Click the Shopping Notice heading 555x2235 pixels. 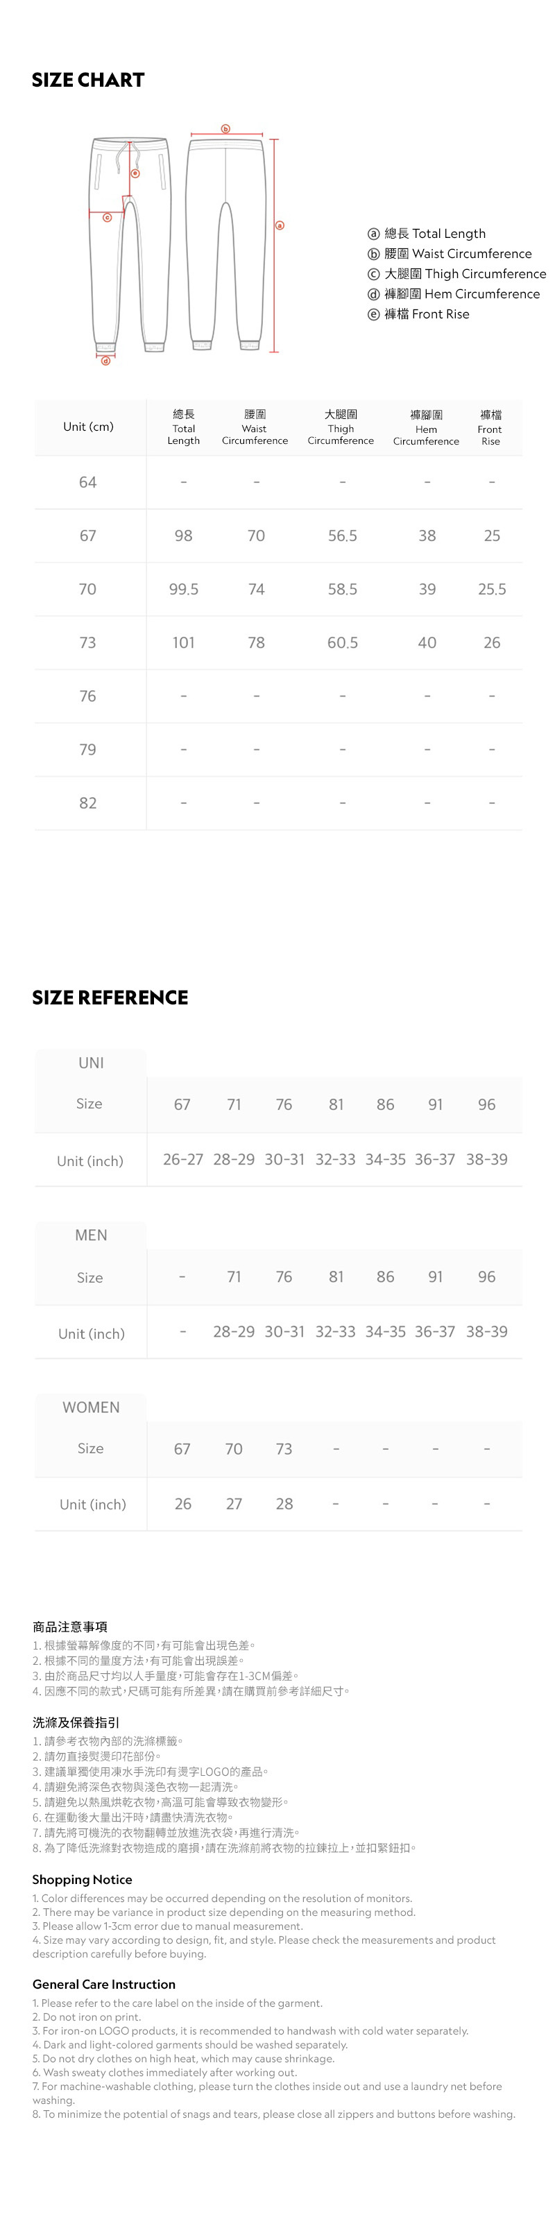point(83,1879)
